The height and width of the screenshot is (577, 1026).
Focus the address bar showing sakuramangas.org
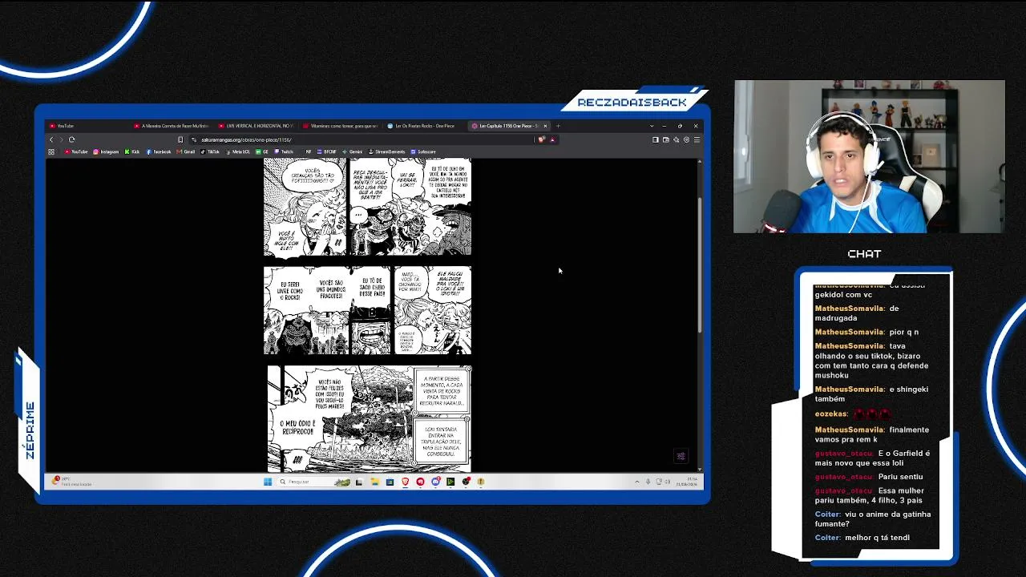361,139
